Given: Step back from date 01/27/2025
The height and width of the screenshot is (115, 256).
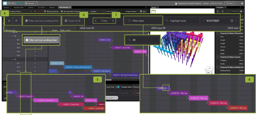Looking at the screenshot, I should (204, 21).
